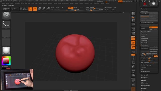Expand Dynamic Subdiv section

(x=146, y=32)
